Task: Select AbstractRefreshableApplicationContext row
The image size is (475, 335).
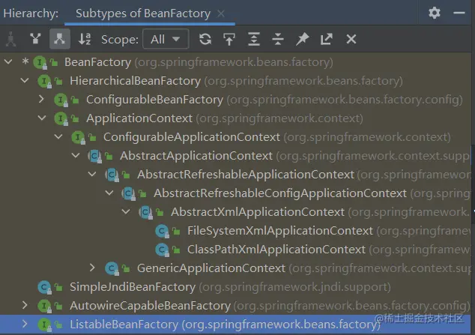Action: click(x=235, y=175)
